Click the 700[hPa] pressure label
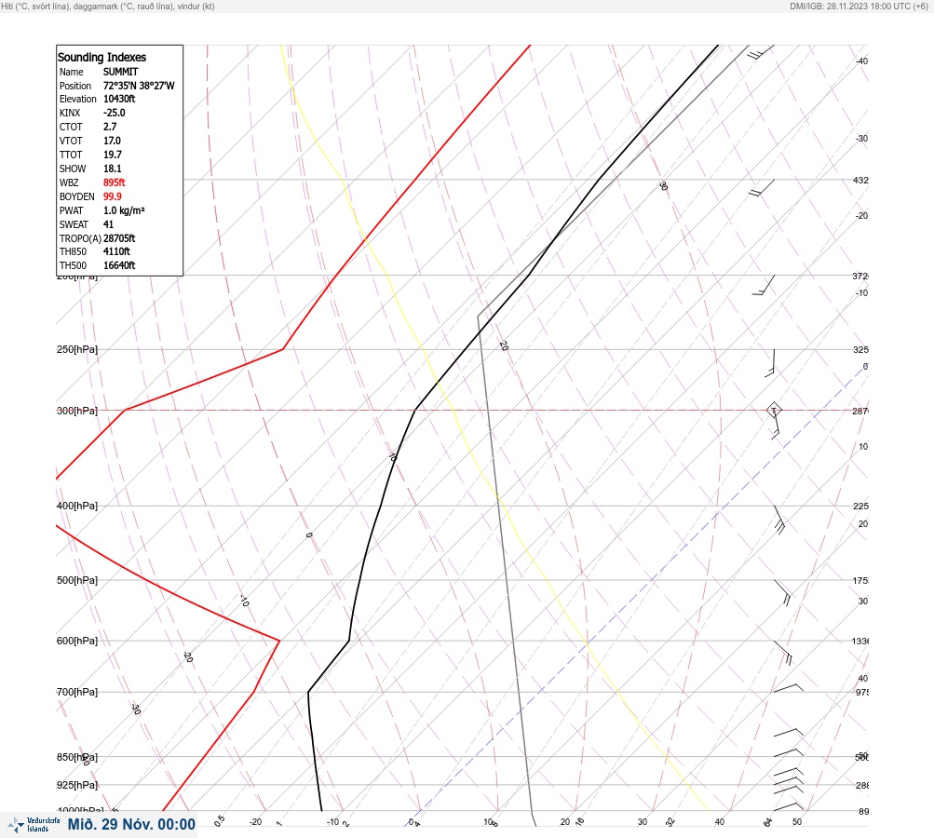 77,692
